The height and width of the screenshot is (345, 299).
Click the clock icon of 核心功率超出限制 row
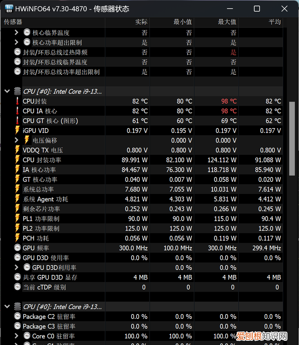point(27,42)
